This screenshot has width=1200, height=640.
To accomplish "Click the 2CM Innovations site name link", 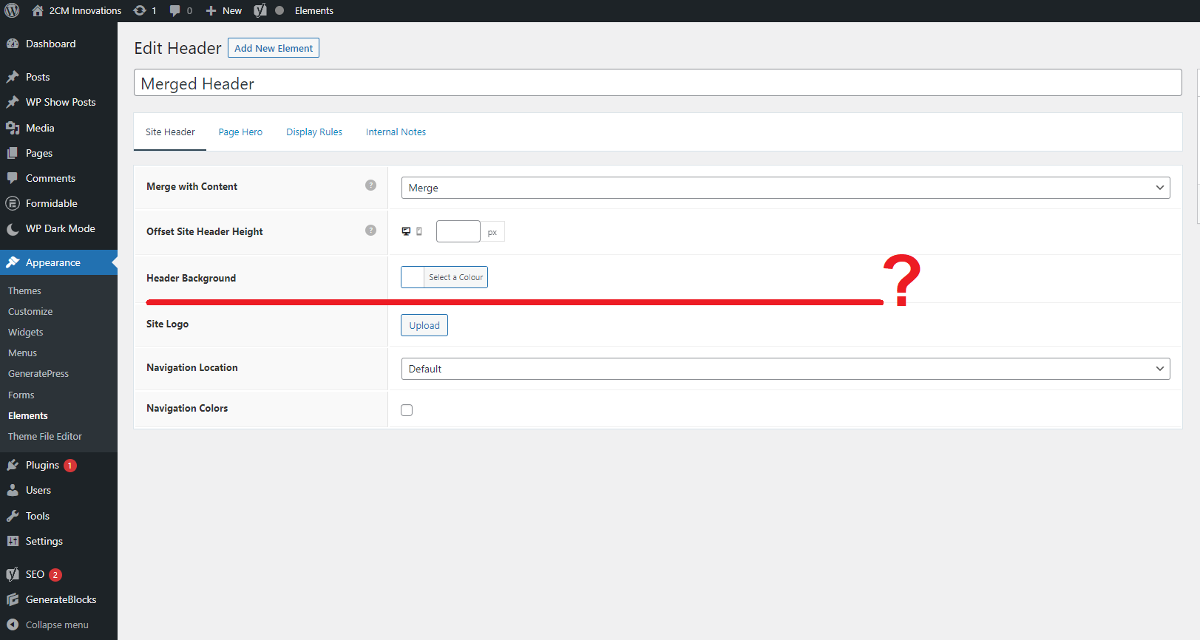I will click(85, 10).
